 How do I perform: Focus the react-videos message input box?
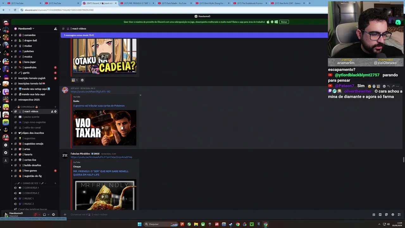pos(218,214)
